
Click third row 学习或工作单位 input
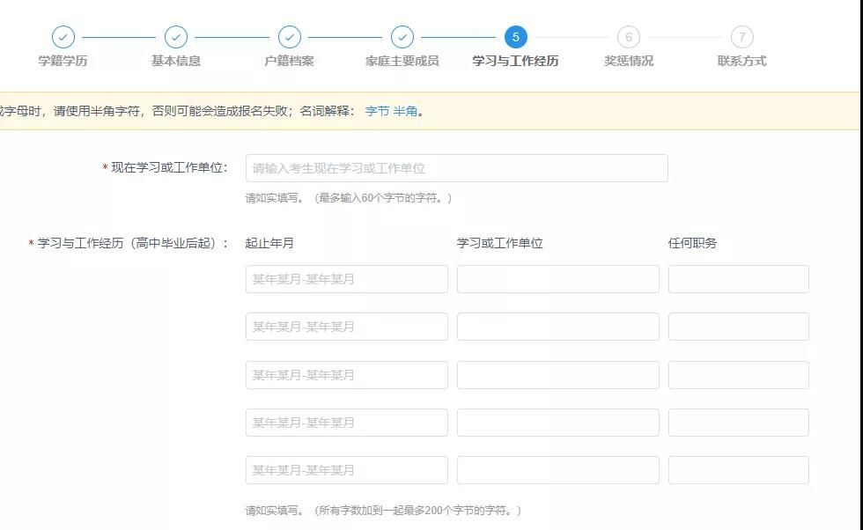tap(557, 375)
